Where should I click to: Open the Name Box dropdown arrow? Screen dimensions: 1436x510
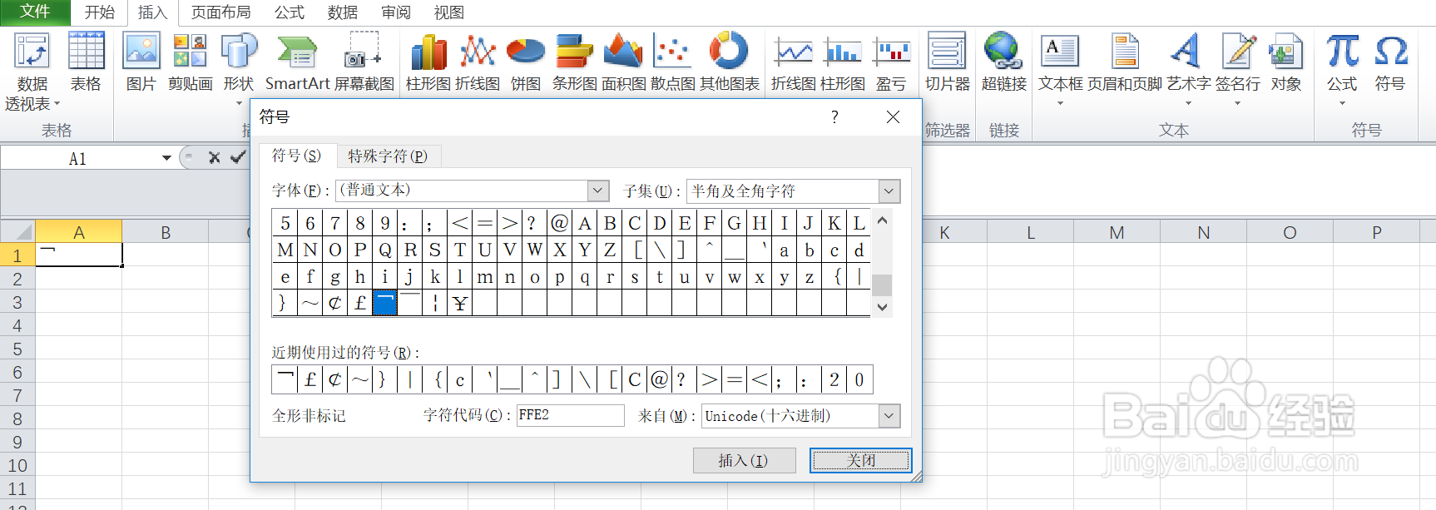pos(166,158)
